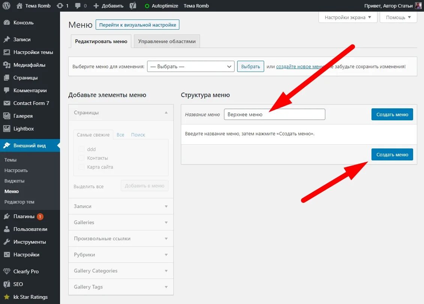Viewport: 424px width, 304px height.
Task: Expand the Записи panel arrow
Action: [x=166, y=206]
